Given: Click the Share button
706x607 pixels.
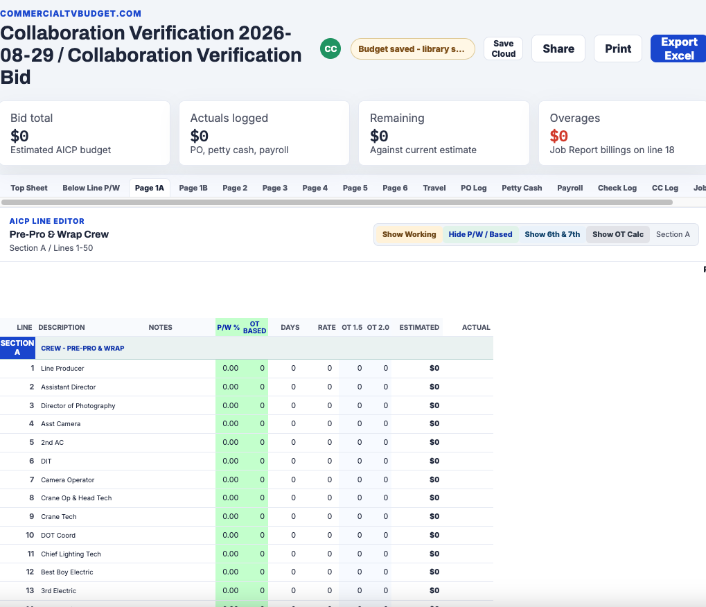Looking at the screenshot, I should pos(558,49).
